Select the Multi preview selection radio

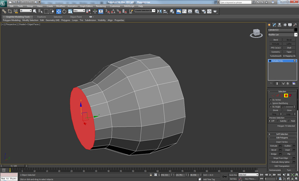click(x=290, y=121)
